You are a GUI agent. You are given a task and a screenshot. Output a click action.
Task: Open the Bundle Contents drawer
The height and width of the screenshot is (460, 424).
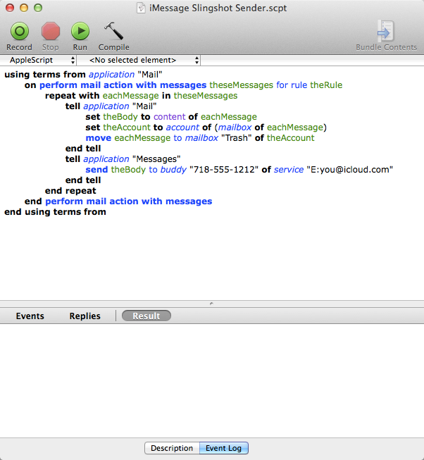click(x=386, y=36)
